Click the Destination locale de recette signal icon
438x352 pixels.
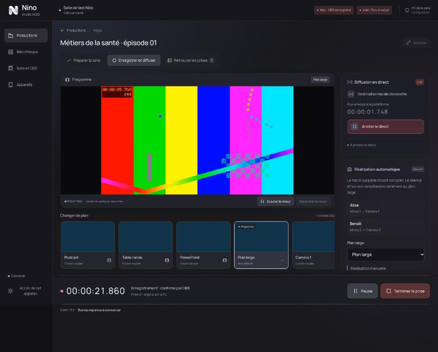pos(351,94)
